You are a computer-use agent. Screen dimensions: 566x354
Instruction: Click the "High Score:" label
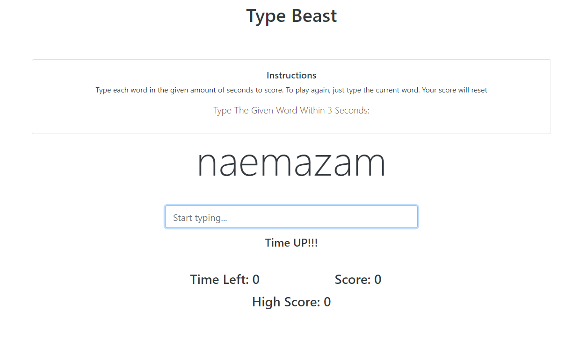[x=286, y=302]
